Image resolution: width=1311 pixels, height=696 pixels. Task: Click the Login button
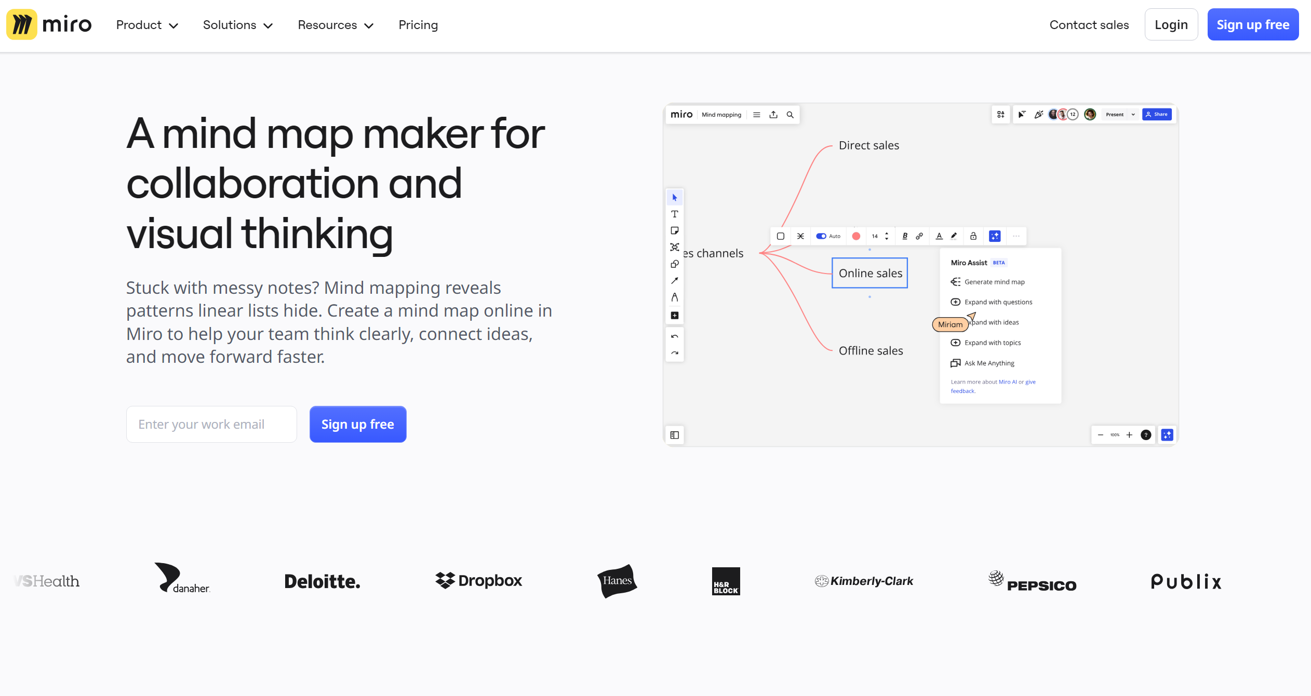click(x=1171, y=25)
